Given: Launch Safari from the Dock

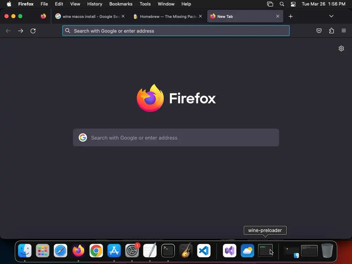Looking at the screenshot, I should click(60, 251).
